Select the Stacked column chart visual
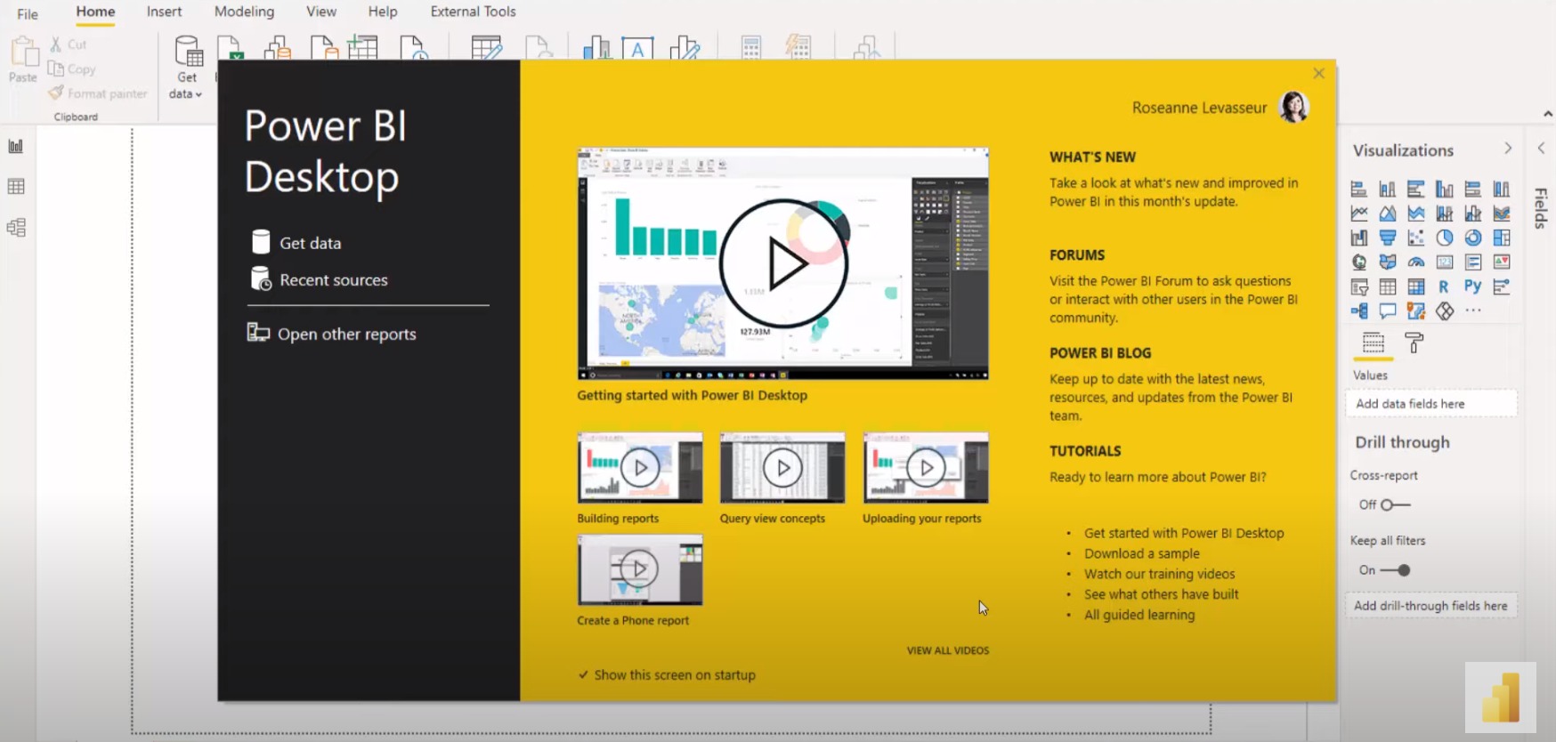 (x=1387, y=189)
